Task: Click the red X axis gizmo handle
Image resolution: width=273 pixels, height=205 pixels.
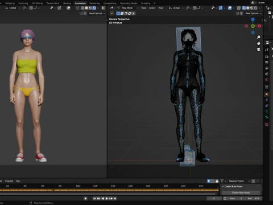Action: 259,26
